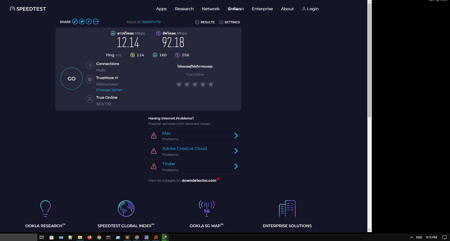
Task: Click the Enterprise Solutions building icon
Action: pos(287,209)
